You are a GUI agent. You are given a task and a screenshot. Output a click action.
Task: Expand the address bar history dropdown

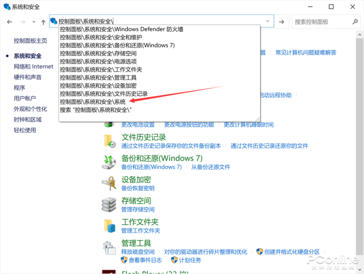[268, 21]
